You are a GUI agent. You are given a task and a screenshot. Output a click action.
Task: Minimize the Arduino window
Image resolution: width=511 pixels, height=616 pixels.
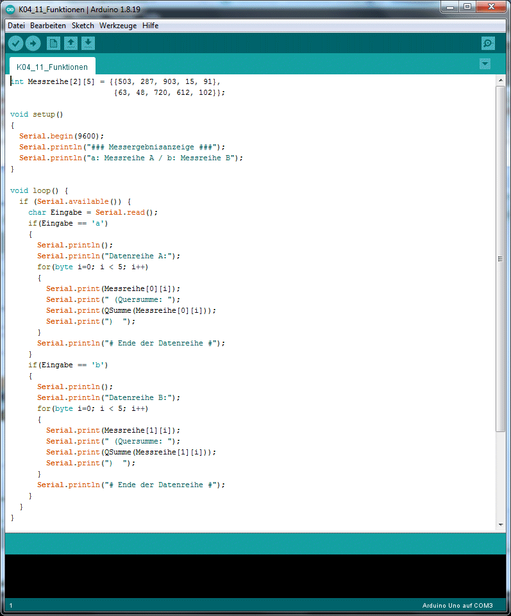tap(451, 6)
